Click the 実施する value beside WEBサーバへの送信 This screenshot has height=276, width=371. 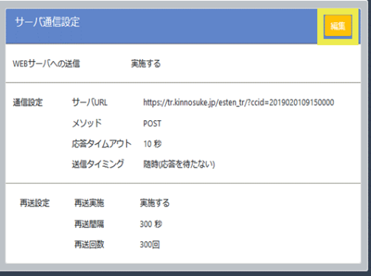tap(146, 63)
